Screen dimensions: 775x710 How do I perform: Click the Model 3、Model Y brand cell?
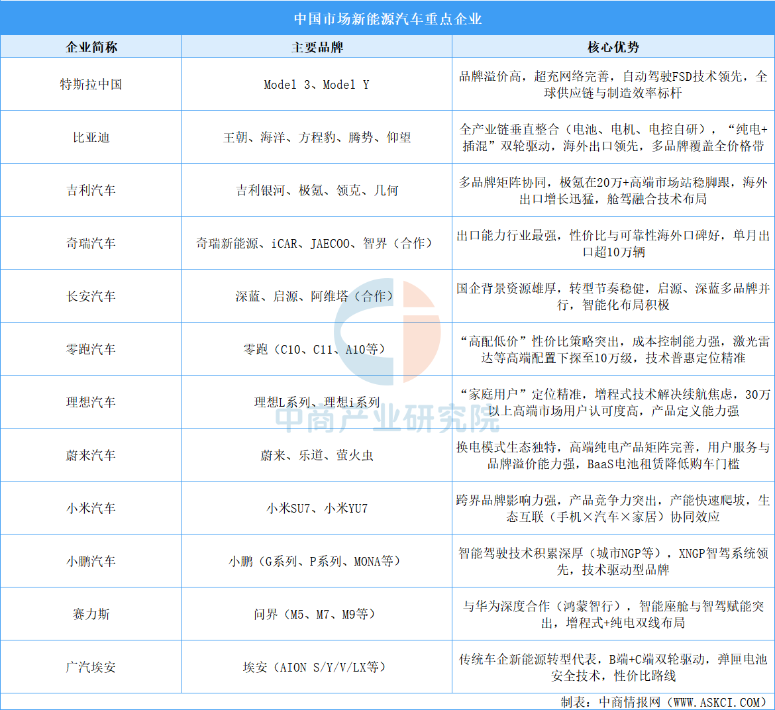pyautogui.click(x=317, y=85)
